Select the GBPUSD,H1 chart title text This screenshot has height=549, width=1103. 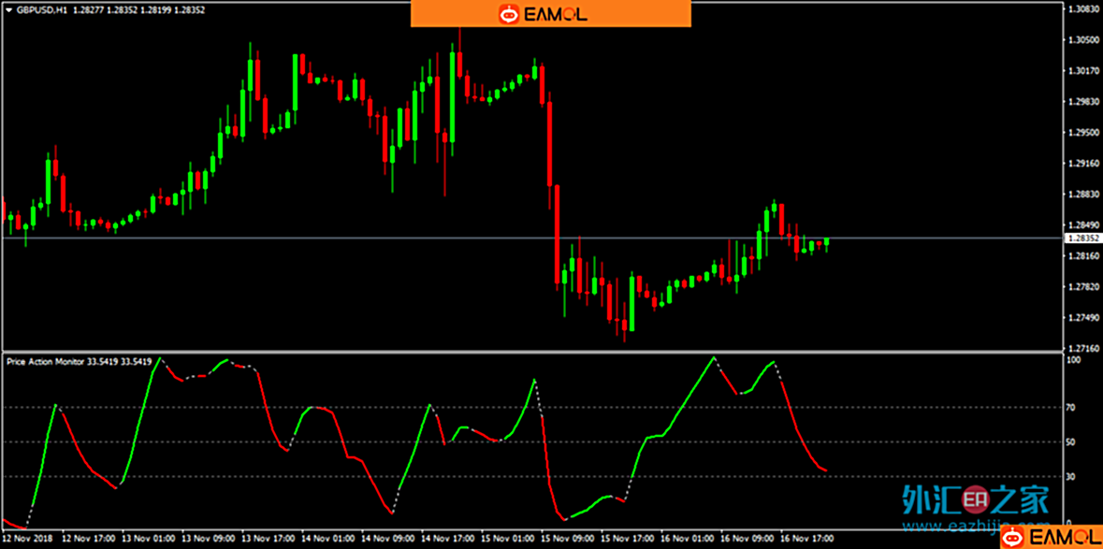[36, 9]
